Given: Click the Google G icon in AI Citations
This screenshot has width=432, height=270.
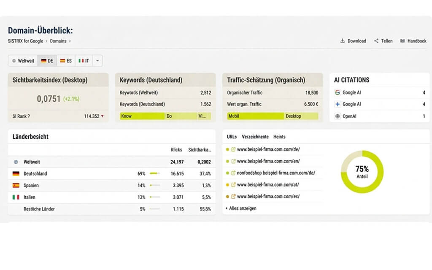Looking at the screenshot, I should 337,92.
